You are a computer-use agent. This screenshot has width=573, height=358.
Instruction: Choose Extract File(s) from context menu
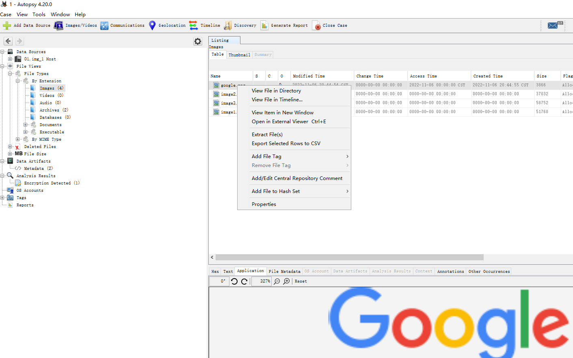tap(267, 135)
